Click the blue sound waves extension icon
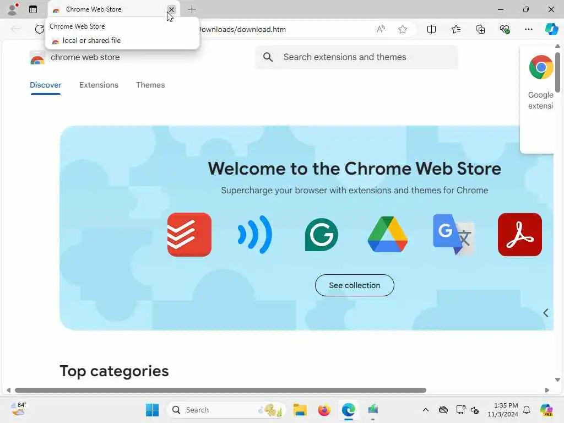The height and width of the screenshot is (423, 564). [x=255, y=235]
